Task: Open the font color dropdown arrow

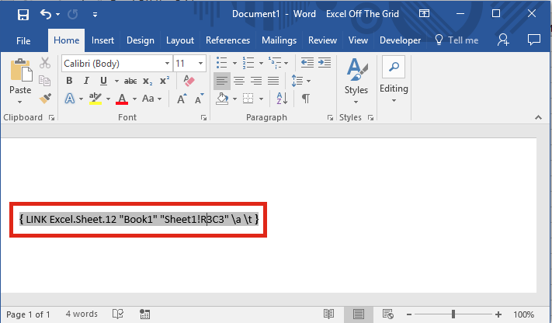Action: point(134,99)
